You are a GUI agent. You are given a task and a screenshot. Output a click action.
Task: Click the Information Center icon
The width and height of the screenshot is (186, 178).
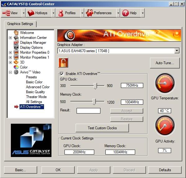[16, 38]
